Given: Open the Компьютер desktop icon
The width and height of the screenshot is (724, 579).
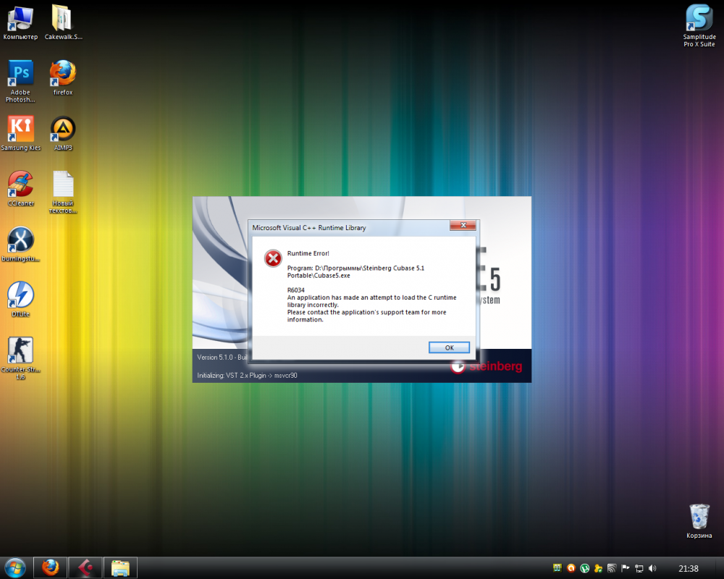Looking at the screenshot, I should tap(20, 22).
